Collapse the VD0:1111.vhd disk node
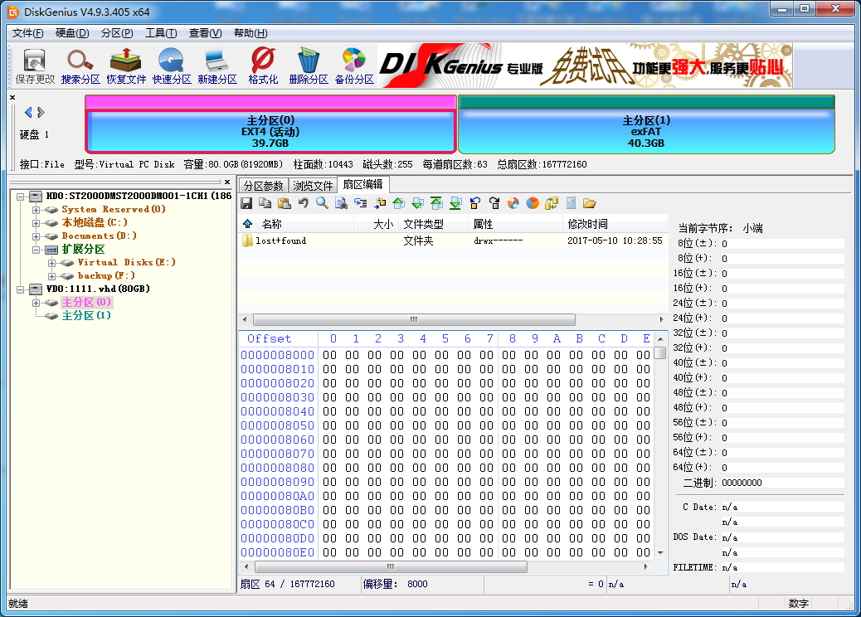Image resolution: width=861 pixels, height=617 pixels. [x=20, y=289]
